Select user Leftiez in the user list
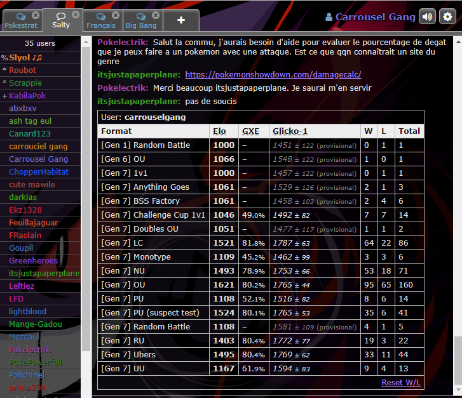This screenshot has width=462, height=398. pos(41,286)
